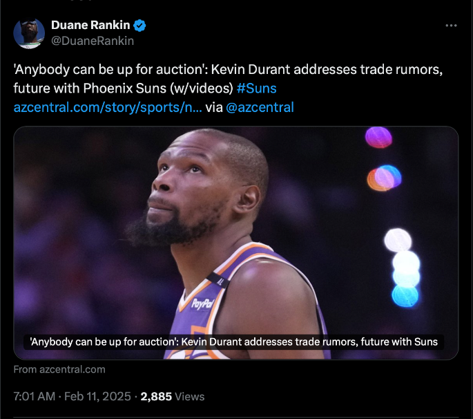
Task: Open the #Suns hashtag
Action: click(x=258, y=89)
